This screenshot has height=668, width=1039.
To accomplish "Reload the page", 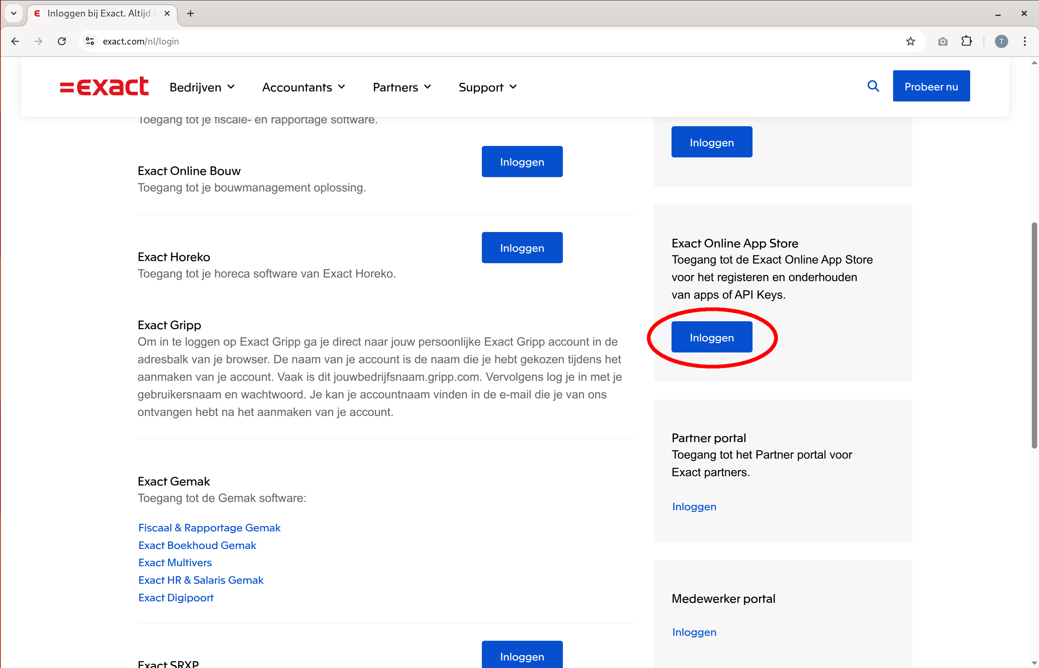I will point(62,41).
